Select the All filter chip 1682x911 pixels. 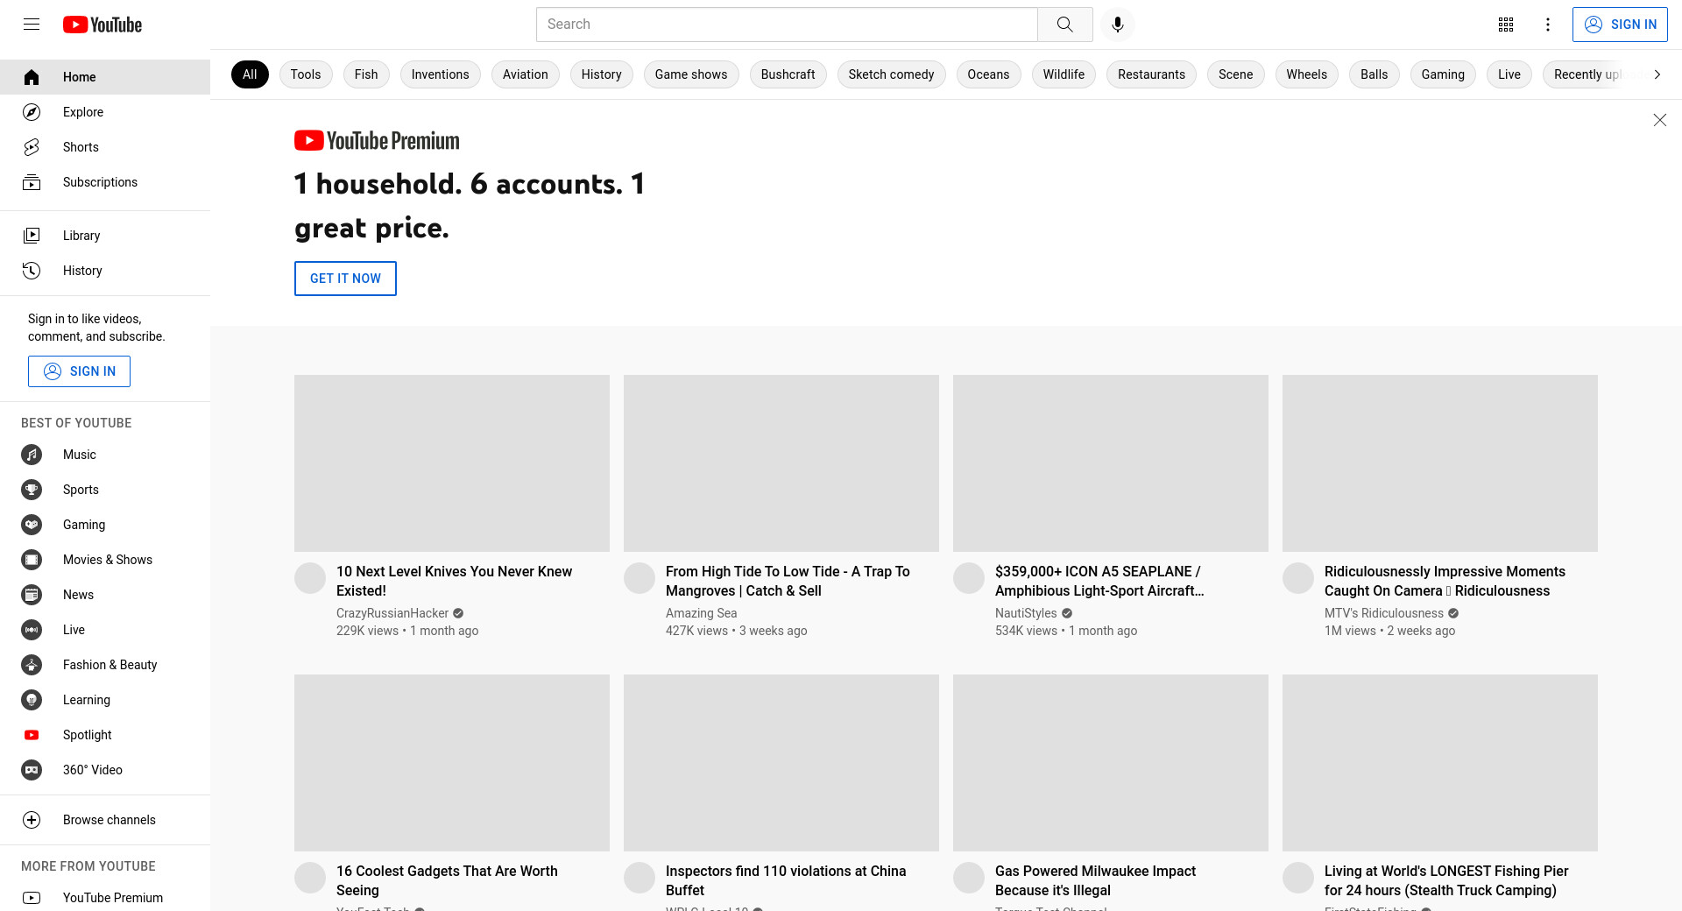(x=250, y=74)
